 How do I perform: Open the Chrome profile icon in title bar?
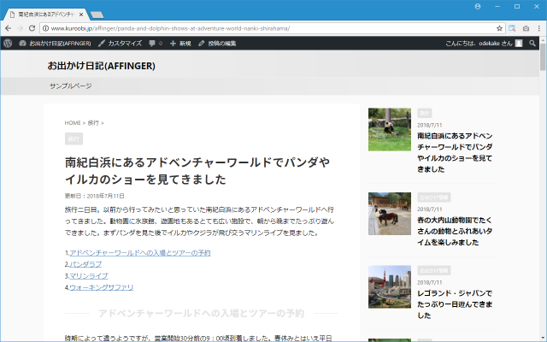(478, 7)
